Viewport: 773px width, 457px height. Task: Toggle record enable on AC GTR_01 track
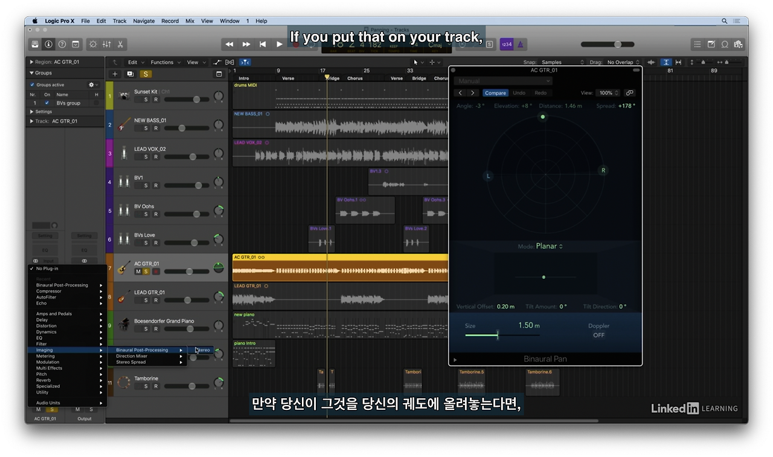point(156,271)
